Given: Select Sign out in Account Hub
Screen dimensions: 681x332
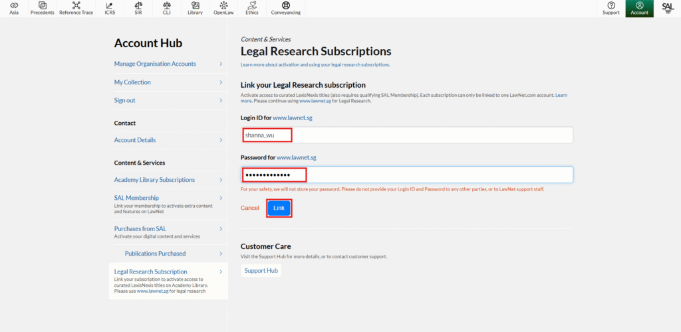Looking at the screenshot, I should (124, 100).
